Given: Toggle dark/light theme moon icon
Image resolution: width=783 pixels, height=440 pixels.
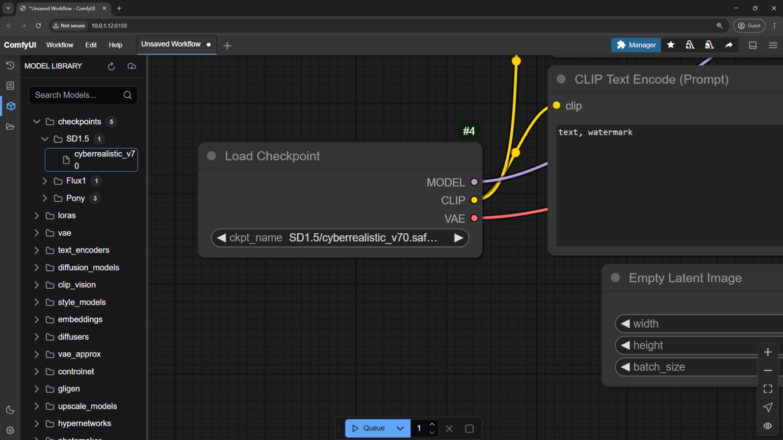Looking at the screenshot, I should [x=10, y=410].
